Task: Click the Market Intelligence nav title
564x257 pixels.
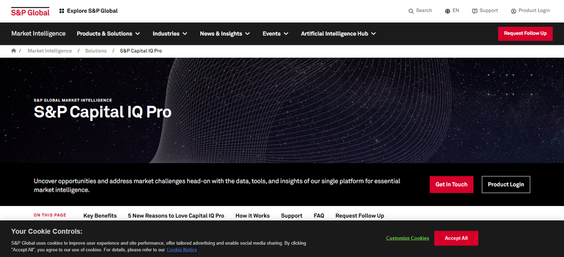Action: [x=39, y=33]
